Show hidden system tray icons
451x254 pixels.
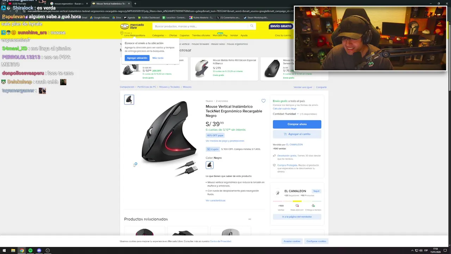pos(413,250)
